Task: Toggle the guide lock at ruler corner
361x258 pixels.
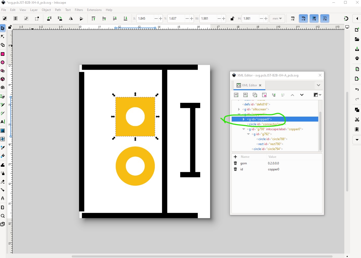Action: [10, 27]
